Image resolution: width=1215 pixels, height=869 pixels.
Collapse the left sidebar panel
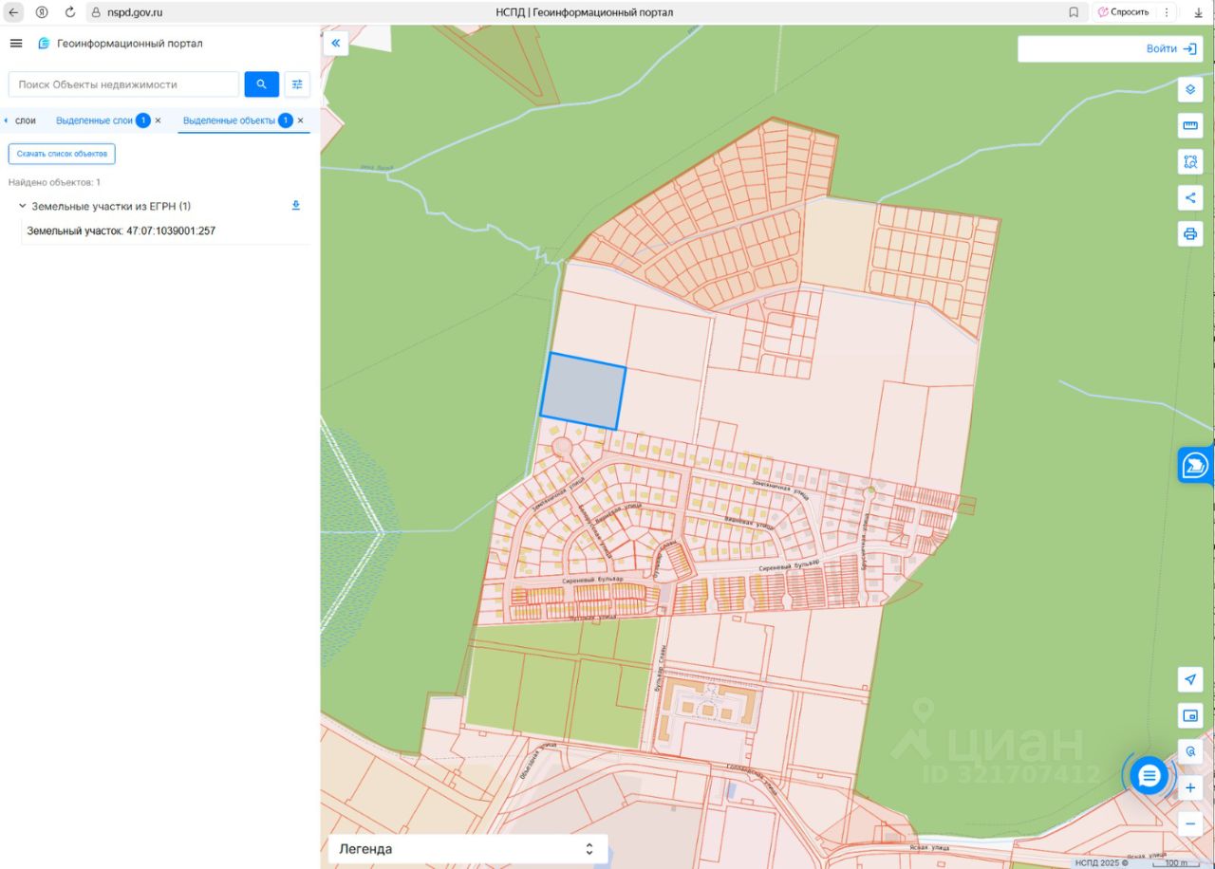tap(335, 43)
